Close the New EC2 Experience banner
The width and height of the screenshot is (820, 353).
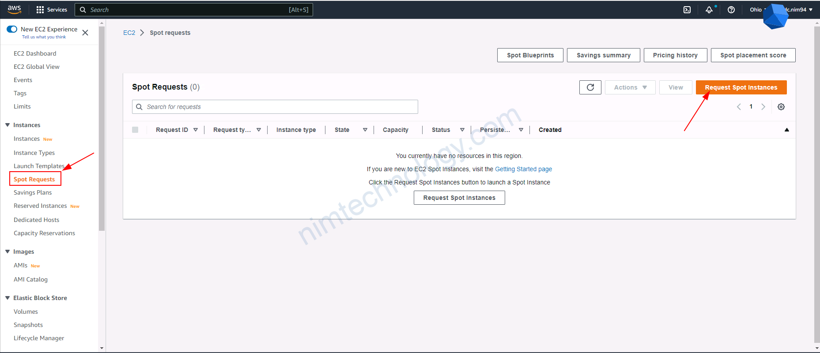(85, 33)
